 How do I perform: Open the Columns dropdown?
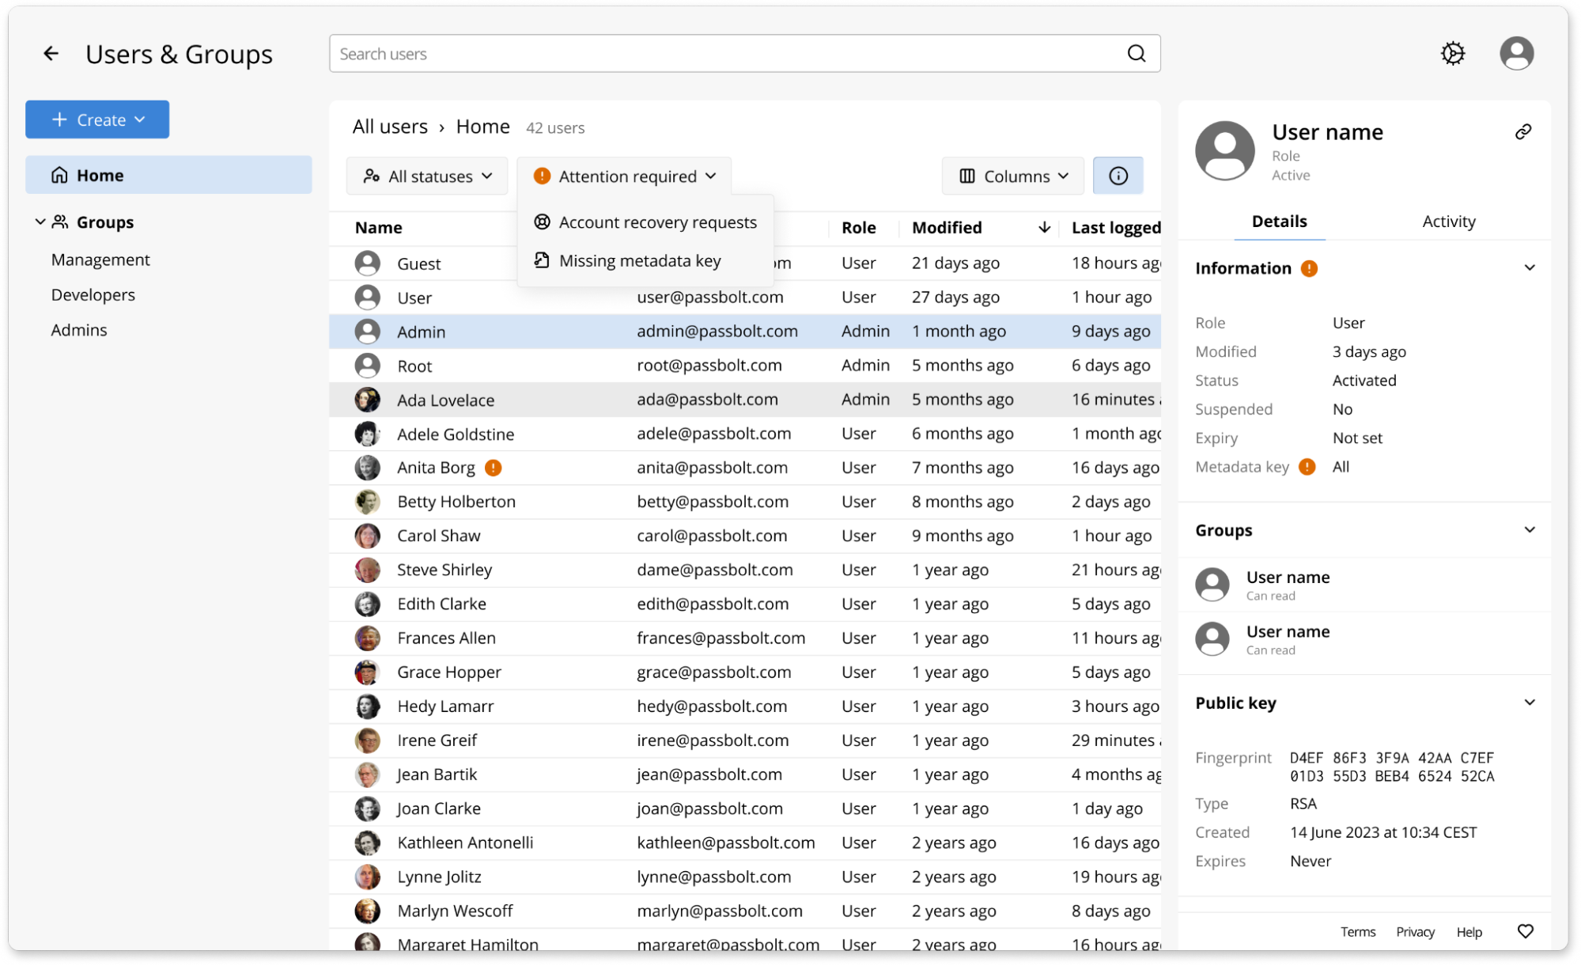1012,176
